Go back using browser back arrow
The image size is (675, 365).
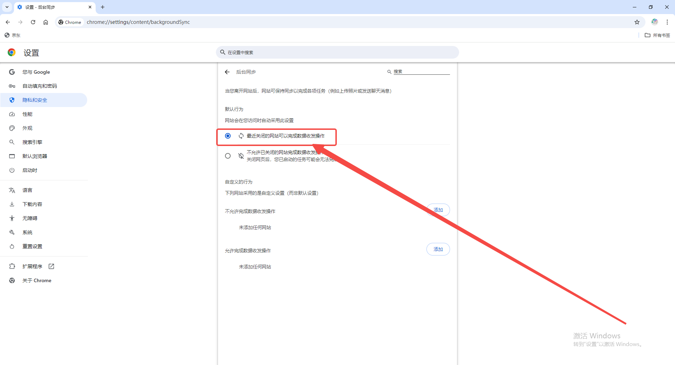pos(8,22)
